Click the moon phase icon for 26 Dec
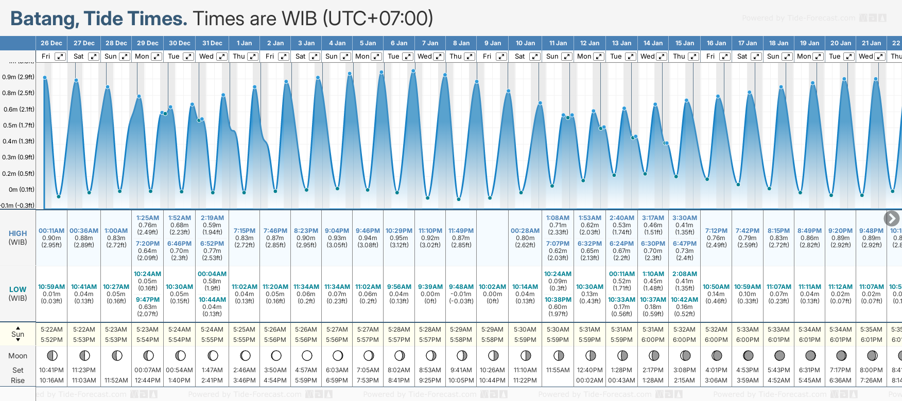This screenshot has width=902, height=401. pyautogui.click(x=51, y=355)
